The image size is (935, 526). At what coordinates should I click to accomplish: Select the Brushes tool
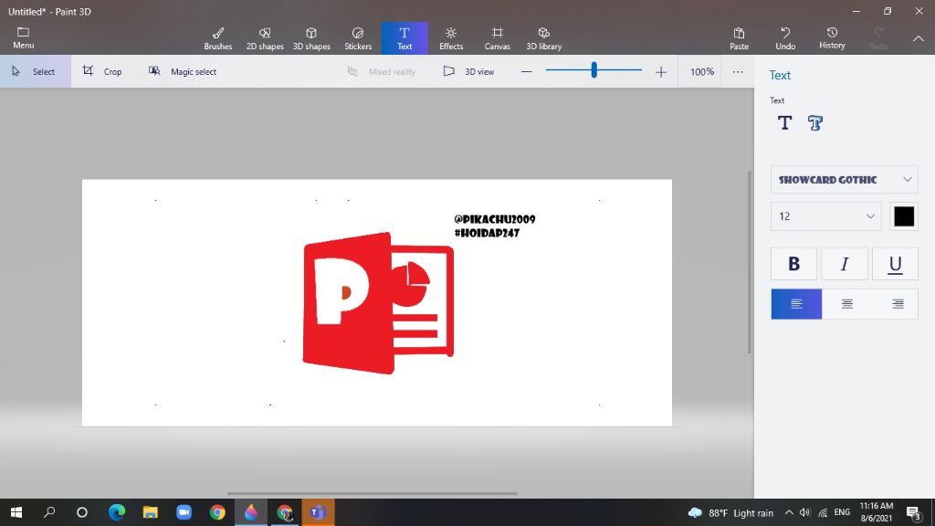pyautogui.click(x=217, y=38)
